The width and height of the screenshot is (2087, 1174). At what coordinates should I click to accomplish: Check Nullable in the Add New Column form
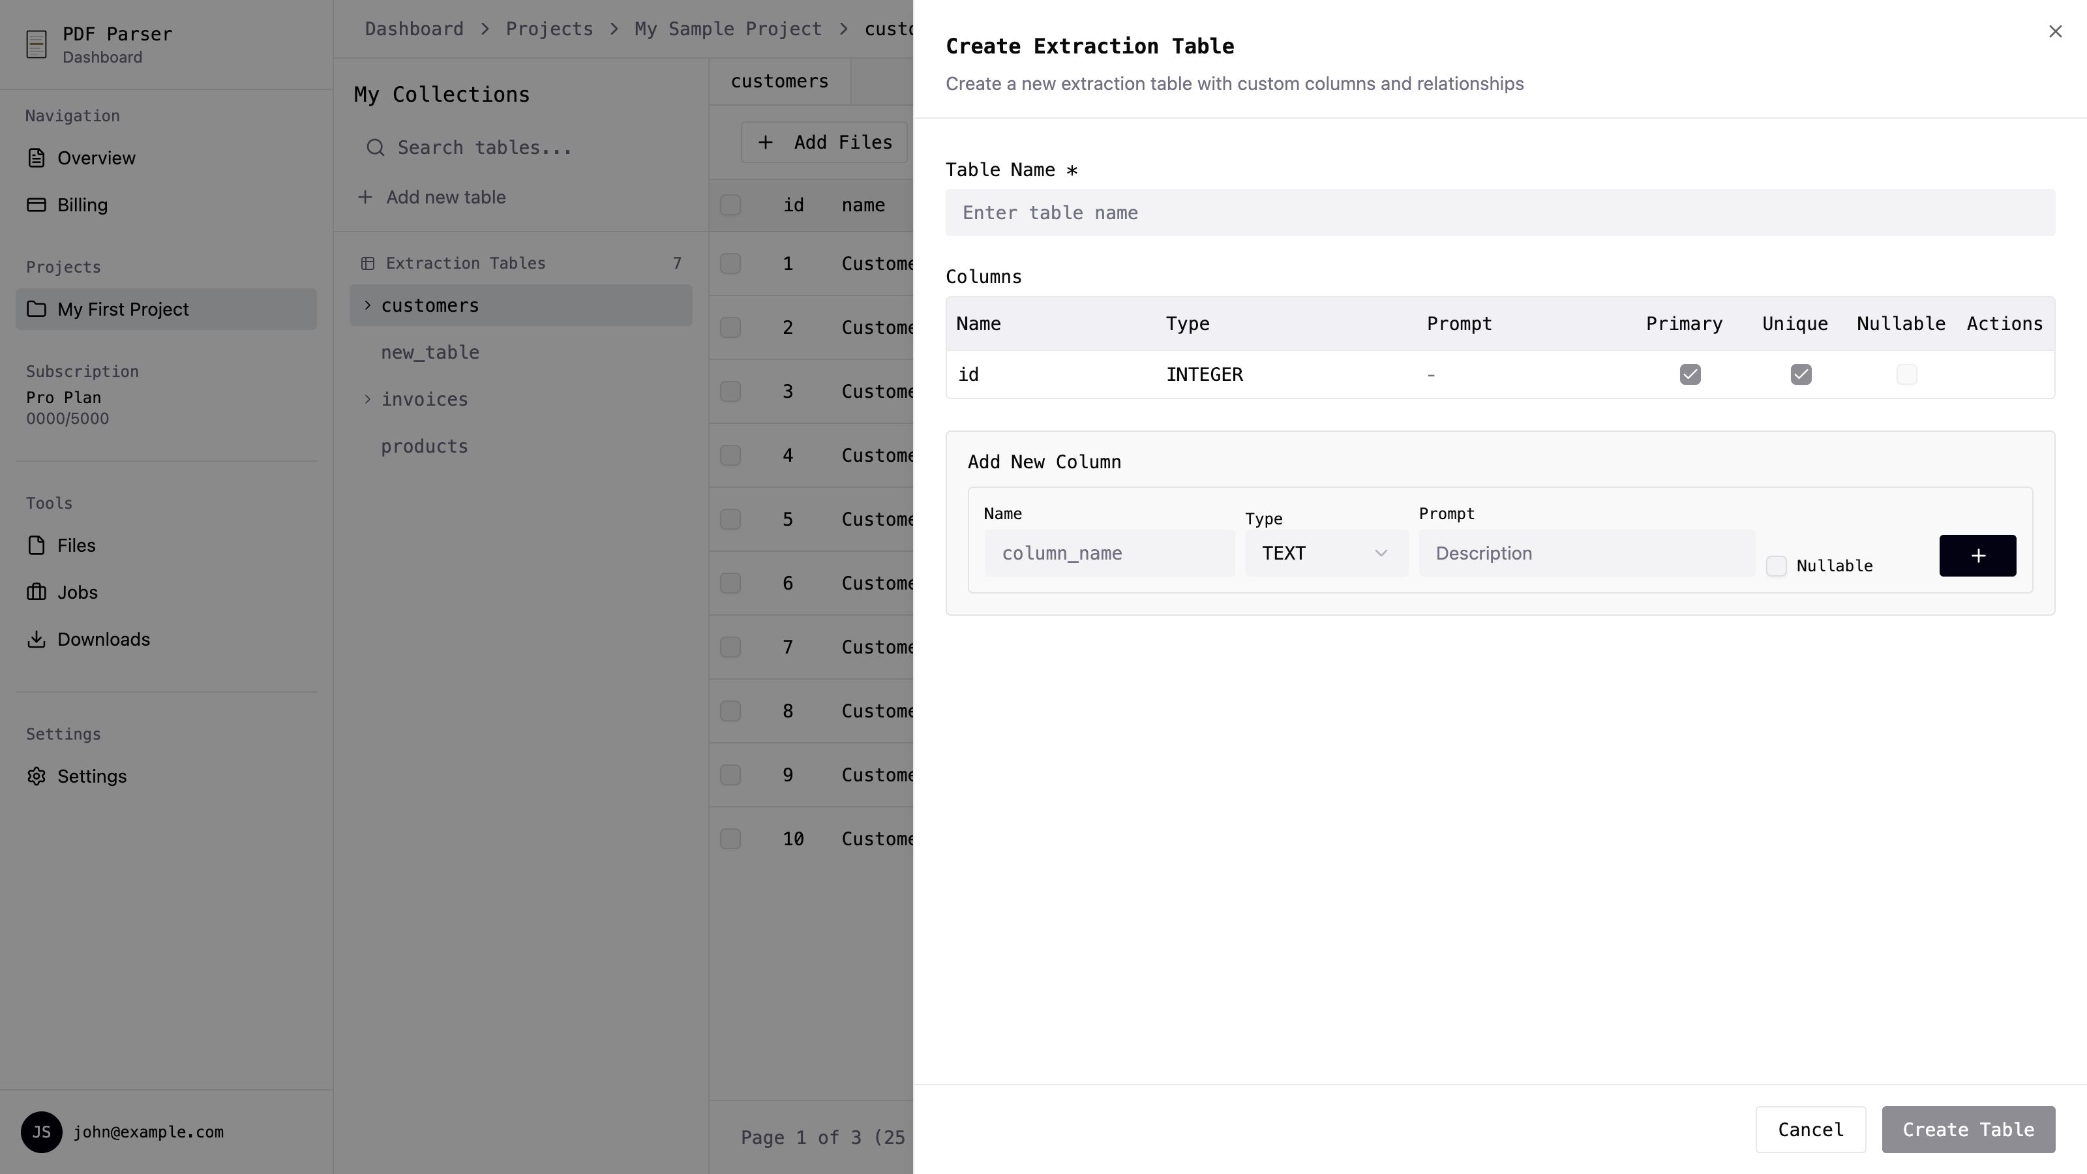[1777, 565]
